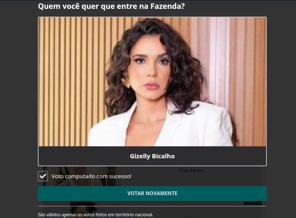The image size is (296, 218).
Task: Open the Gizelly Bicalho candidate photo
Action: (152, 82)
